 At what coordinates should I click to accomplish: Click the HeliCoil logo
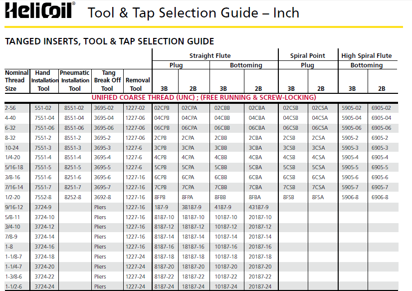(x=40, y=11)
